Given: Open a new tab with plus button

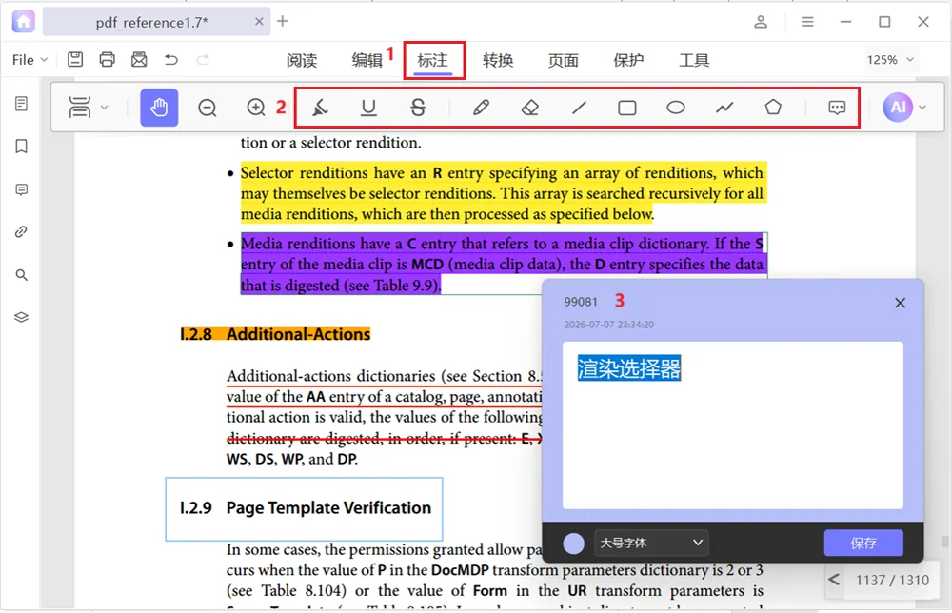Looking at the screenshot, I should (x=283, y=21).
